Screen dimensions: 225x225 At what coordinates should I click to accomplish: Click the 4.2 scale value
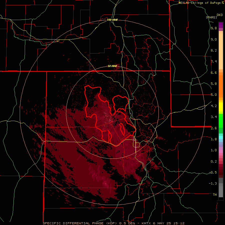214,106
